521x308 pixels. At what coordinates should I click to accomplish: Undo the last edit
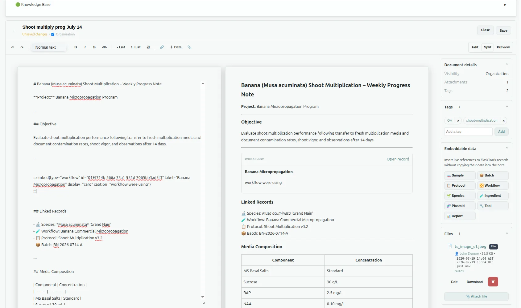click(13, 47)
